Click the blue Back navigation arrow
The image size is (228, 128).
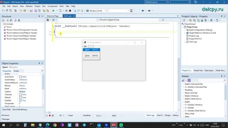(x=142, y=11)
